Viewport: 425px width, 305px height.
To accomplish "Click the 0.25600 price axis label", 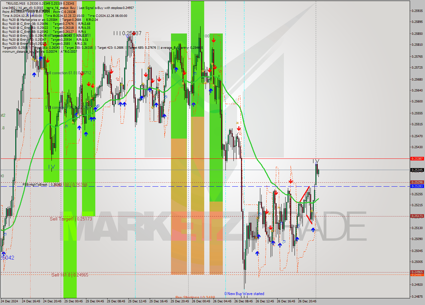I will pos(417,101).
